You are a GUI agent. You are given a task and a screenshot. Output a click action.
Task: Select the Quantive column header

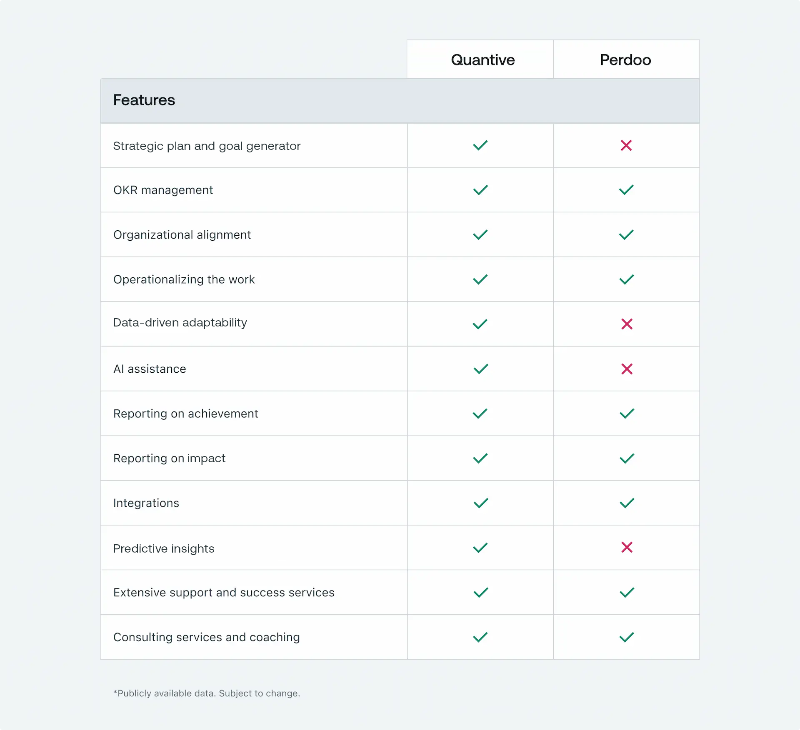(482, 60)
